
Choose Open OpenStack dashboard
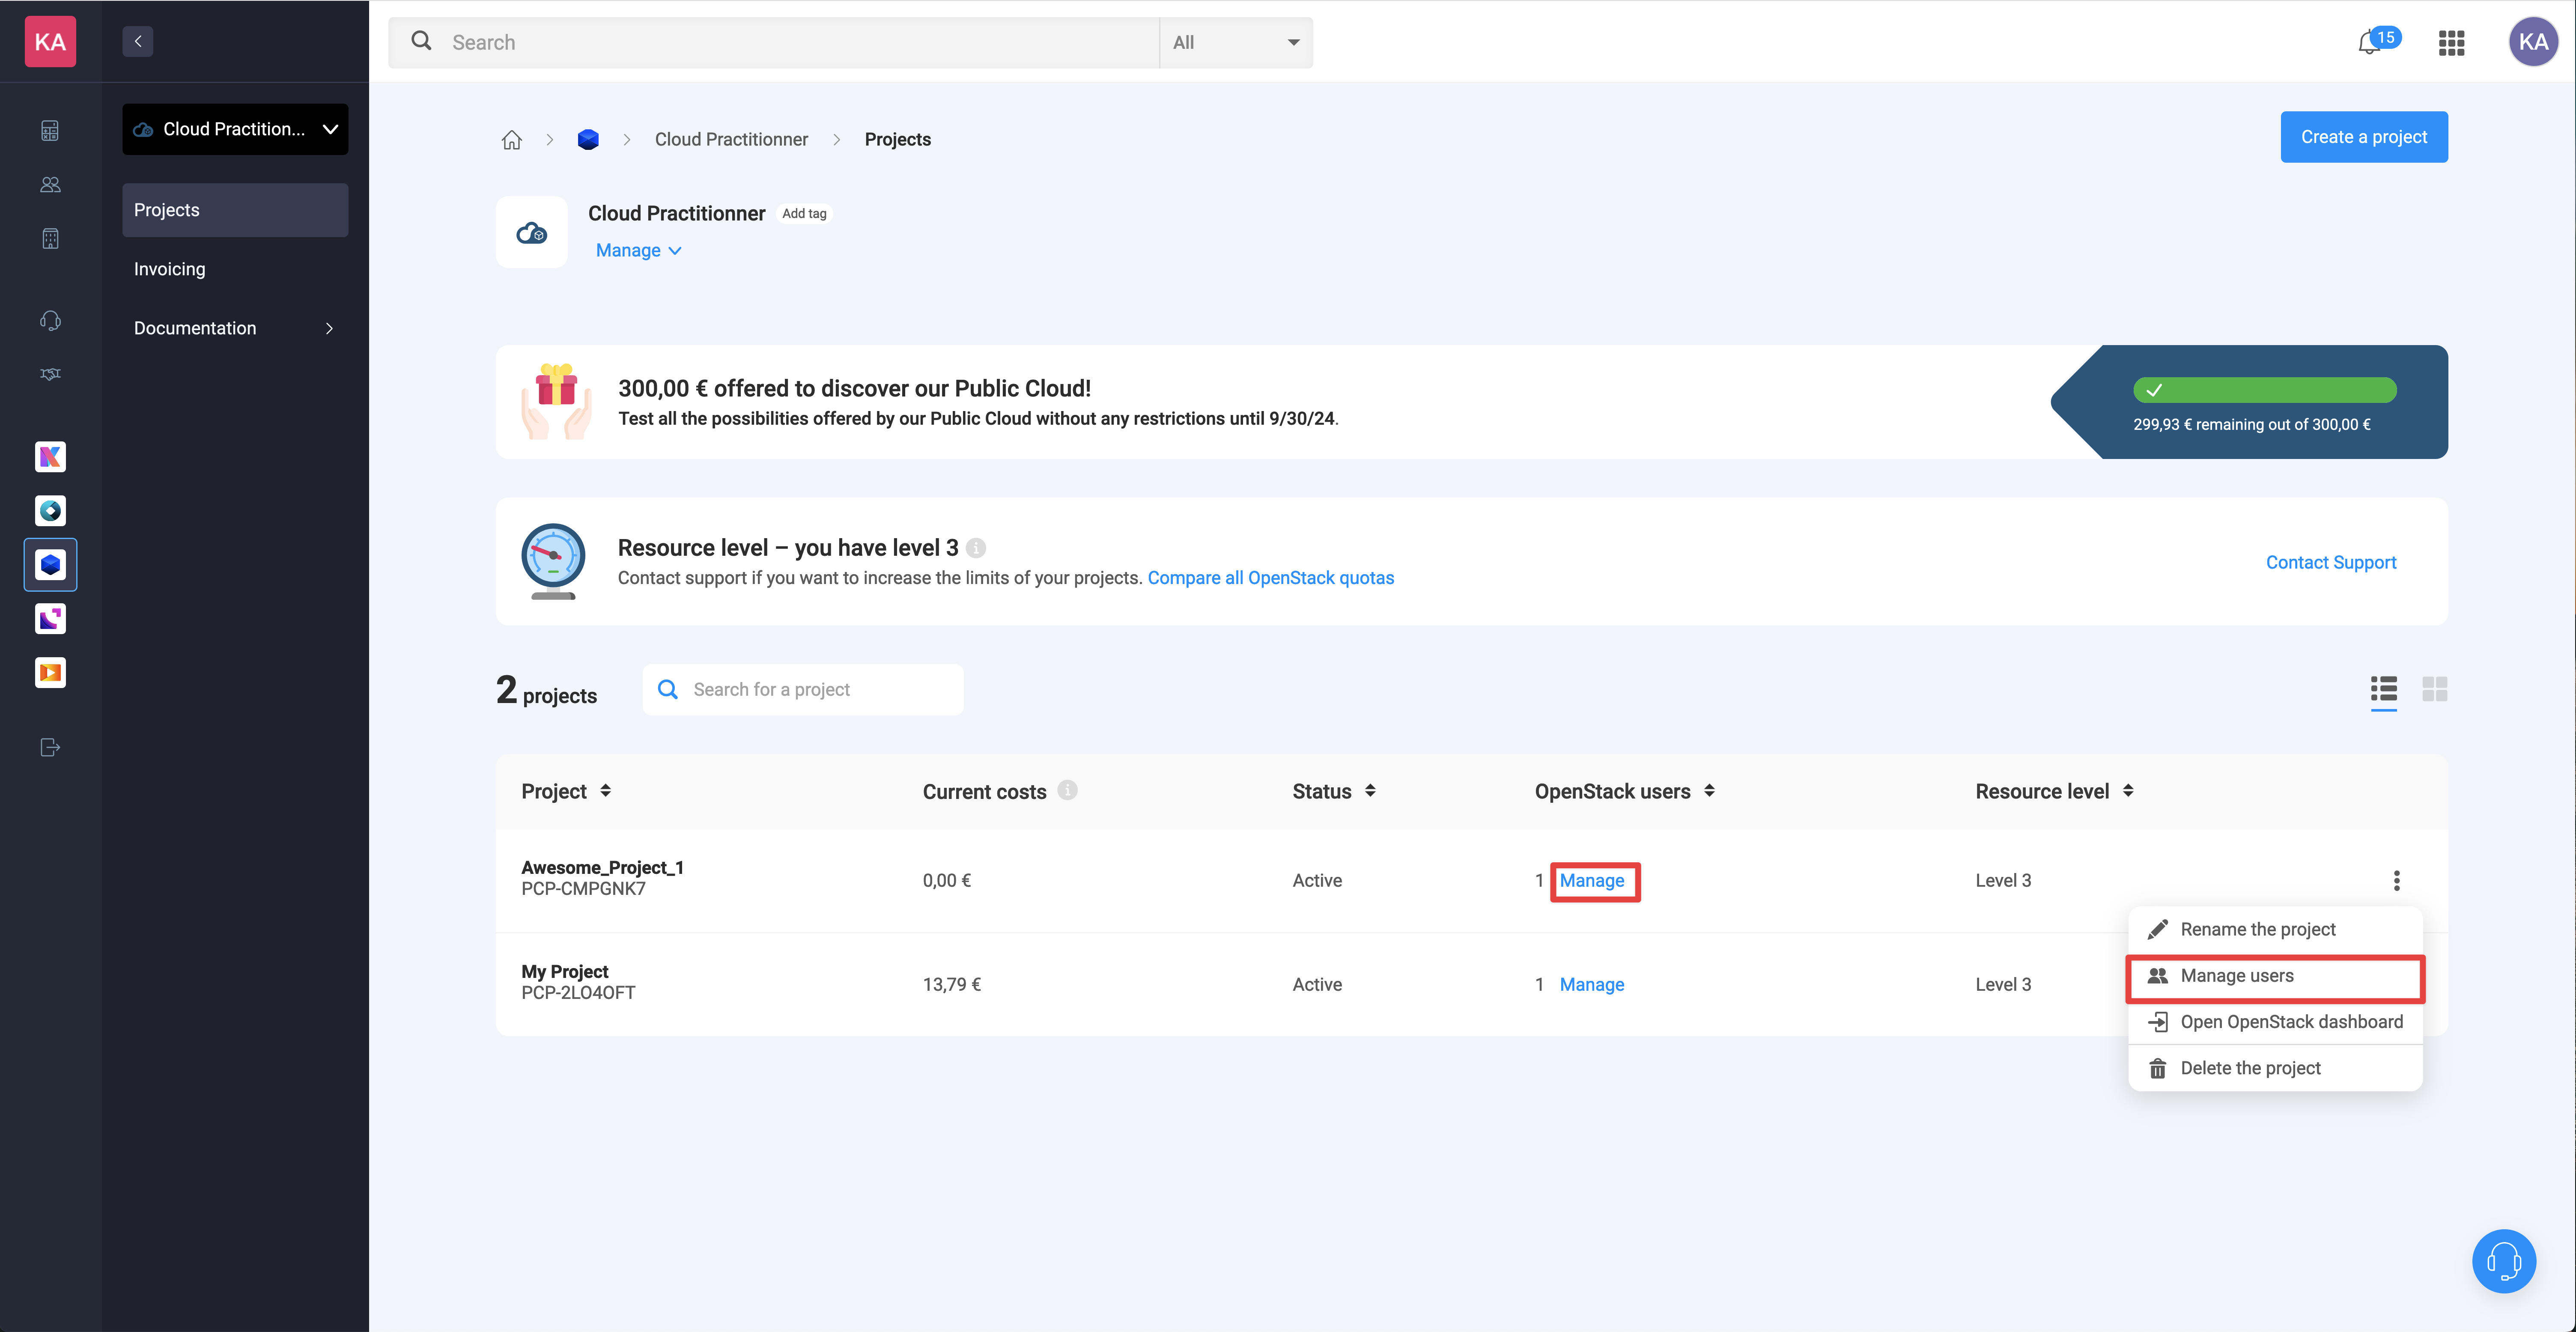coord(2275,1022)
